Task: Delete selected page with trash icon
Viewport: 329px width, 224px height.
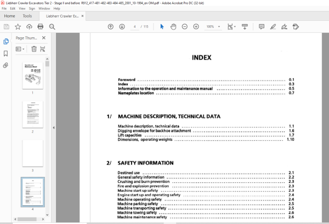Action: coord(34,49)
